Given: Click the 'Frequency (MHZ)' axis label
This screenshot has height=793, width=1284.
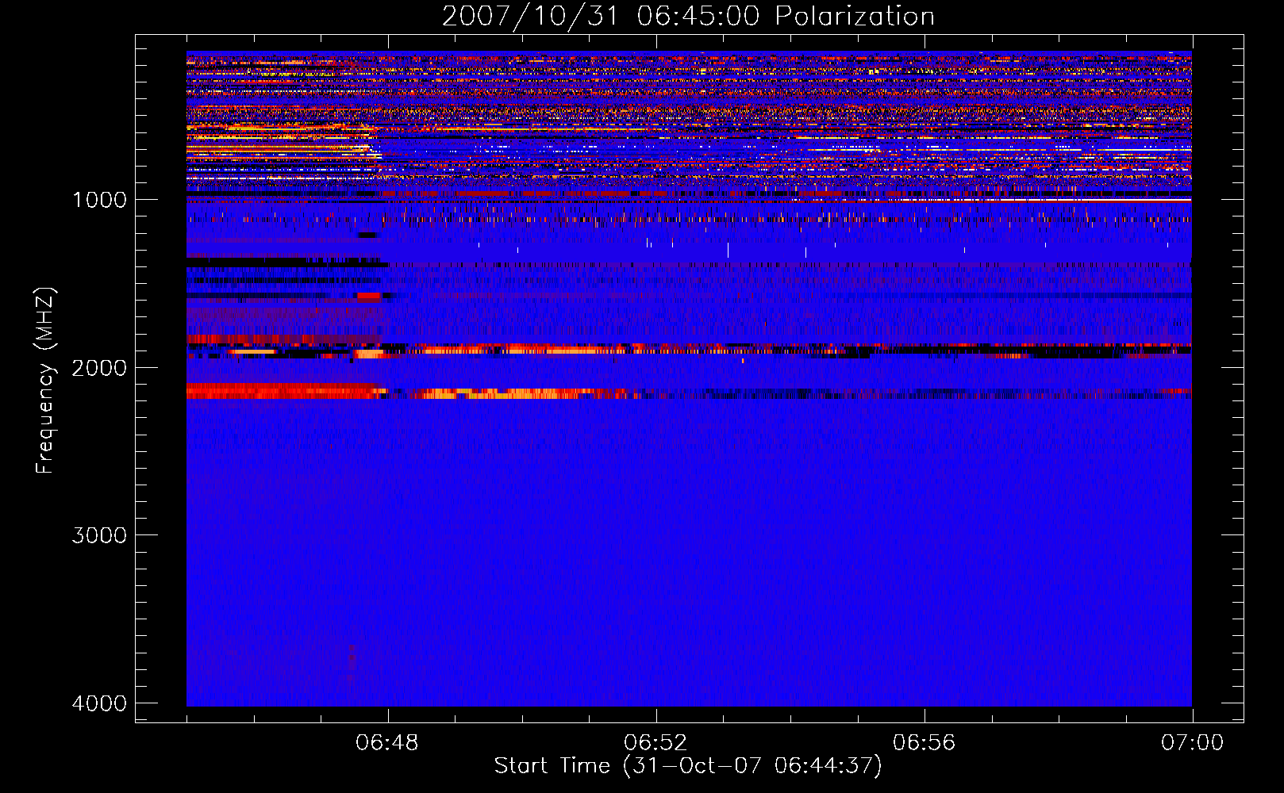Looking at the screenshot, I should [45, 381].
